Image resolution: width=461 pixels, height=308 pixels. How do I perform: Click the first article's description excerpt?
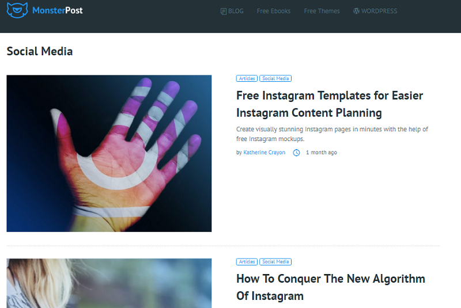332,134
